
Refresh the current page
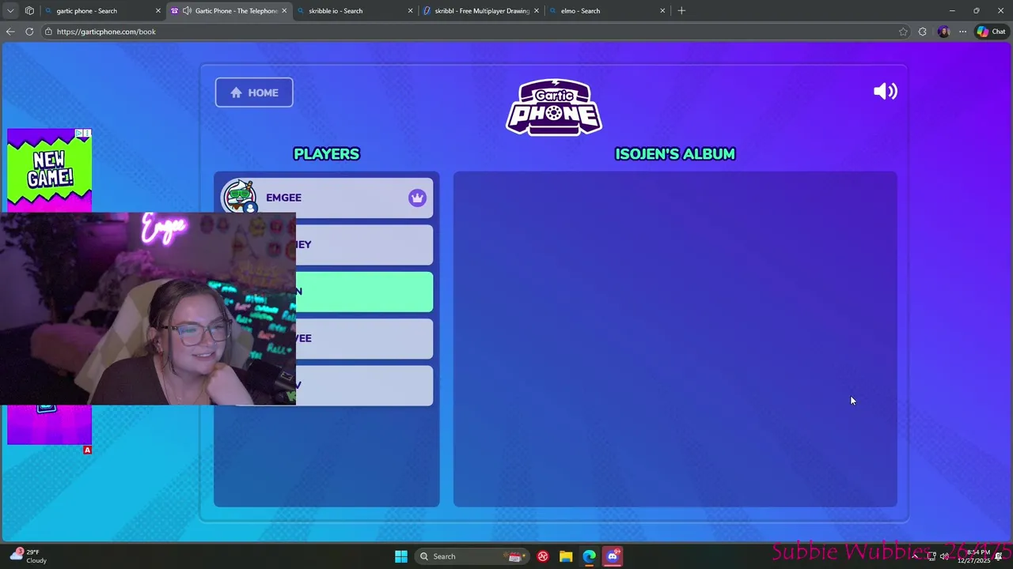point(29,32)
